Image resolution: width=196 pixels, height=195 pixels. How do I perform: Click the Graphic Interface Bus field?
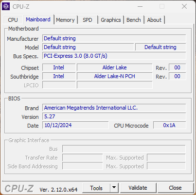point(124,149)
